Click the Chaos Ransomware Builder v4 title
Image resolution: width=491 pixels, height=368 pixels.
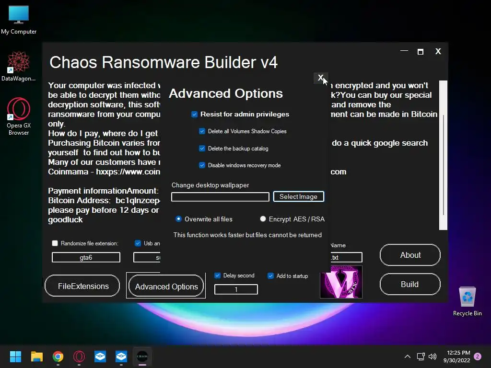pyautogui.click(x=164, y=62)
